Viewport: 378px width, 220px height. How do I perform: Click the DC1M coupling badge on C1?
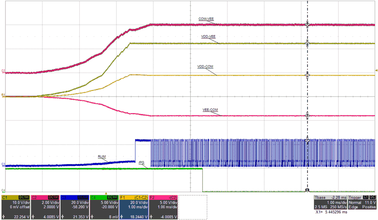[24, 197]
